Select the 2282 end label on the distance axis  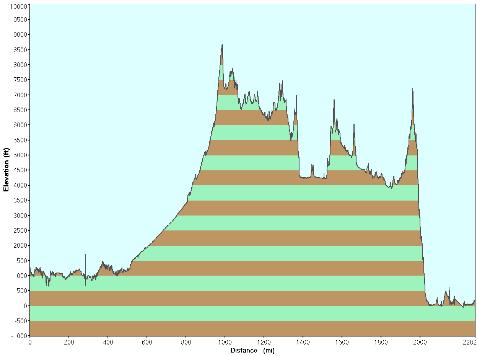pos(470,342)
